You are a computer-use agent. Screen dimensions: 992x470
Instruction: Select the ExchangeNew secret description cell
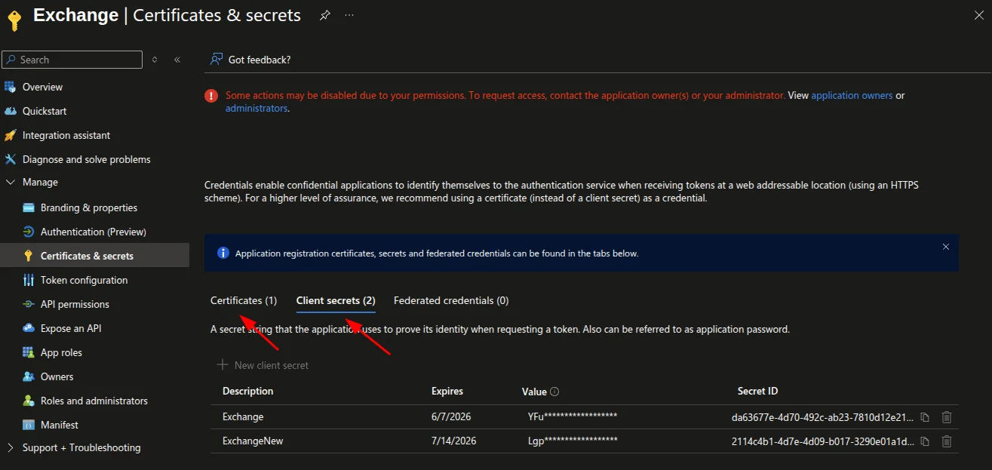[253, 441]
